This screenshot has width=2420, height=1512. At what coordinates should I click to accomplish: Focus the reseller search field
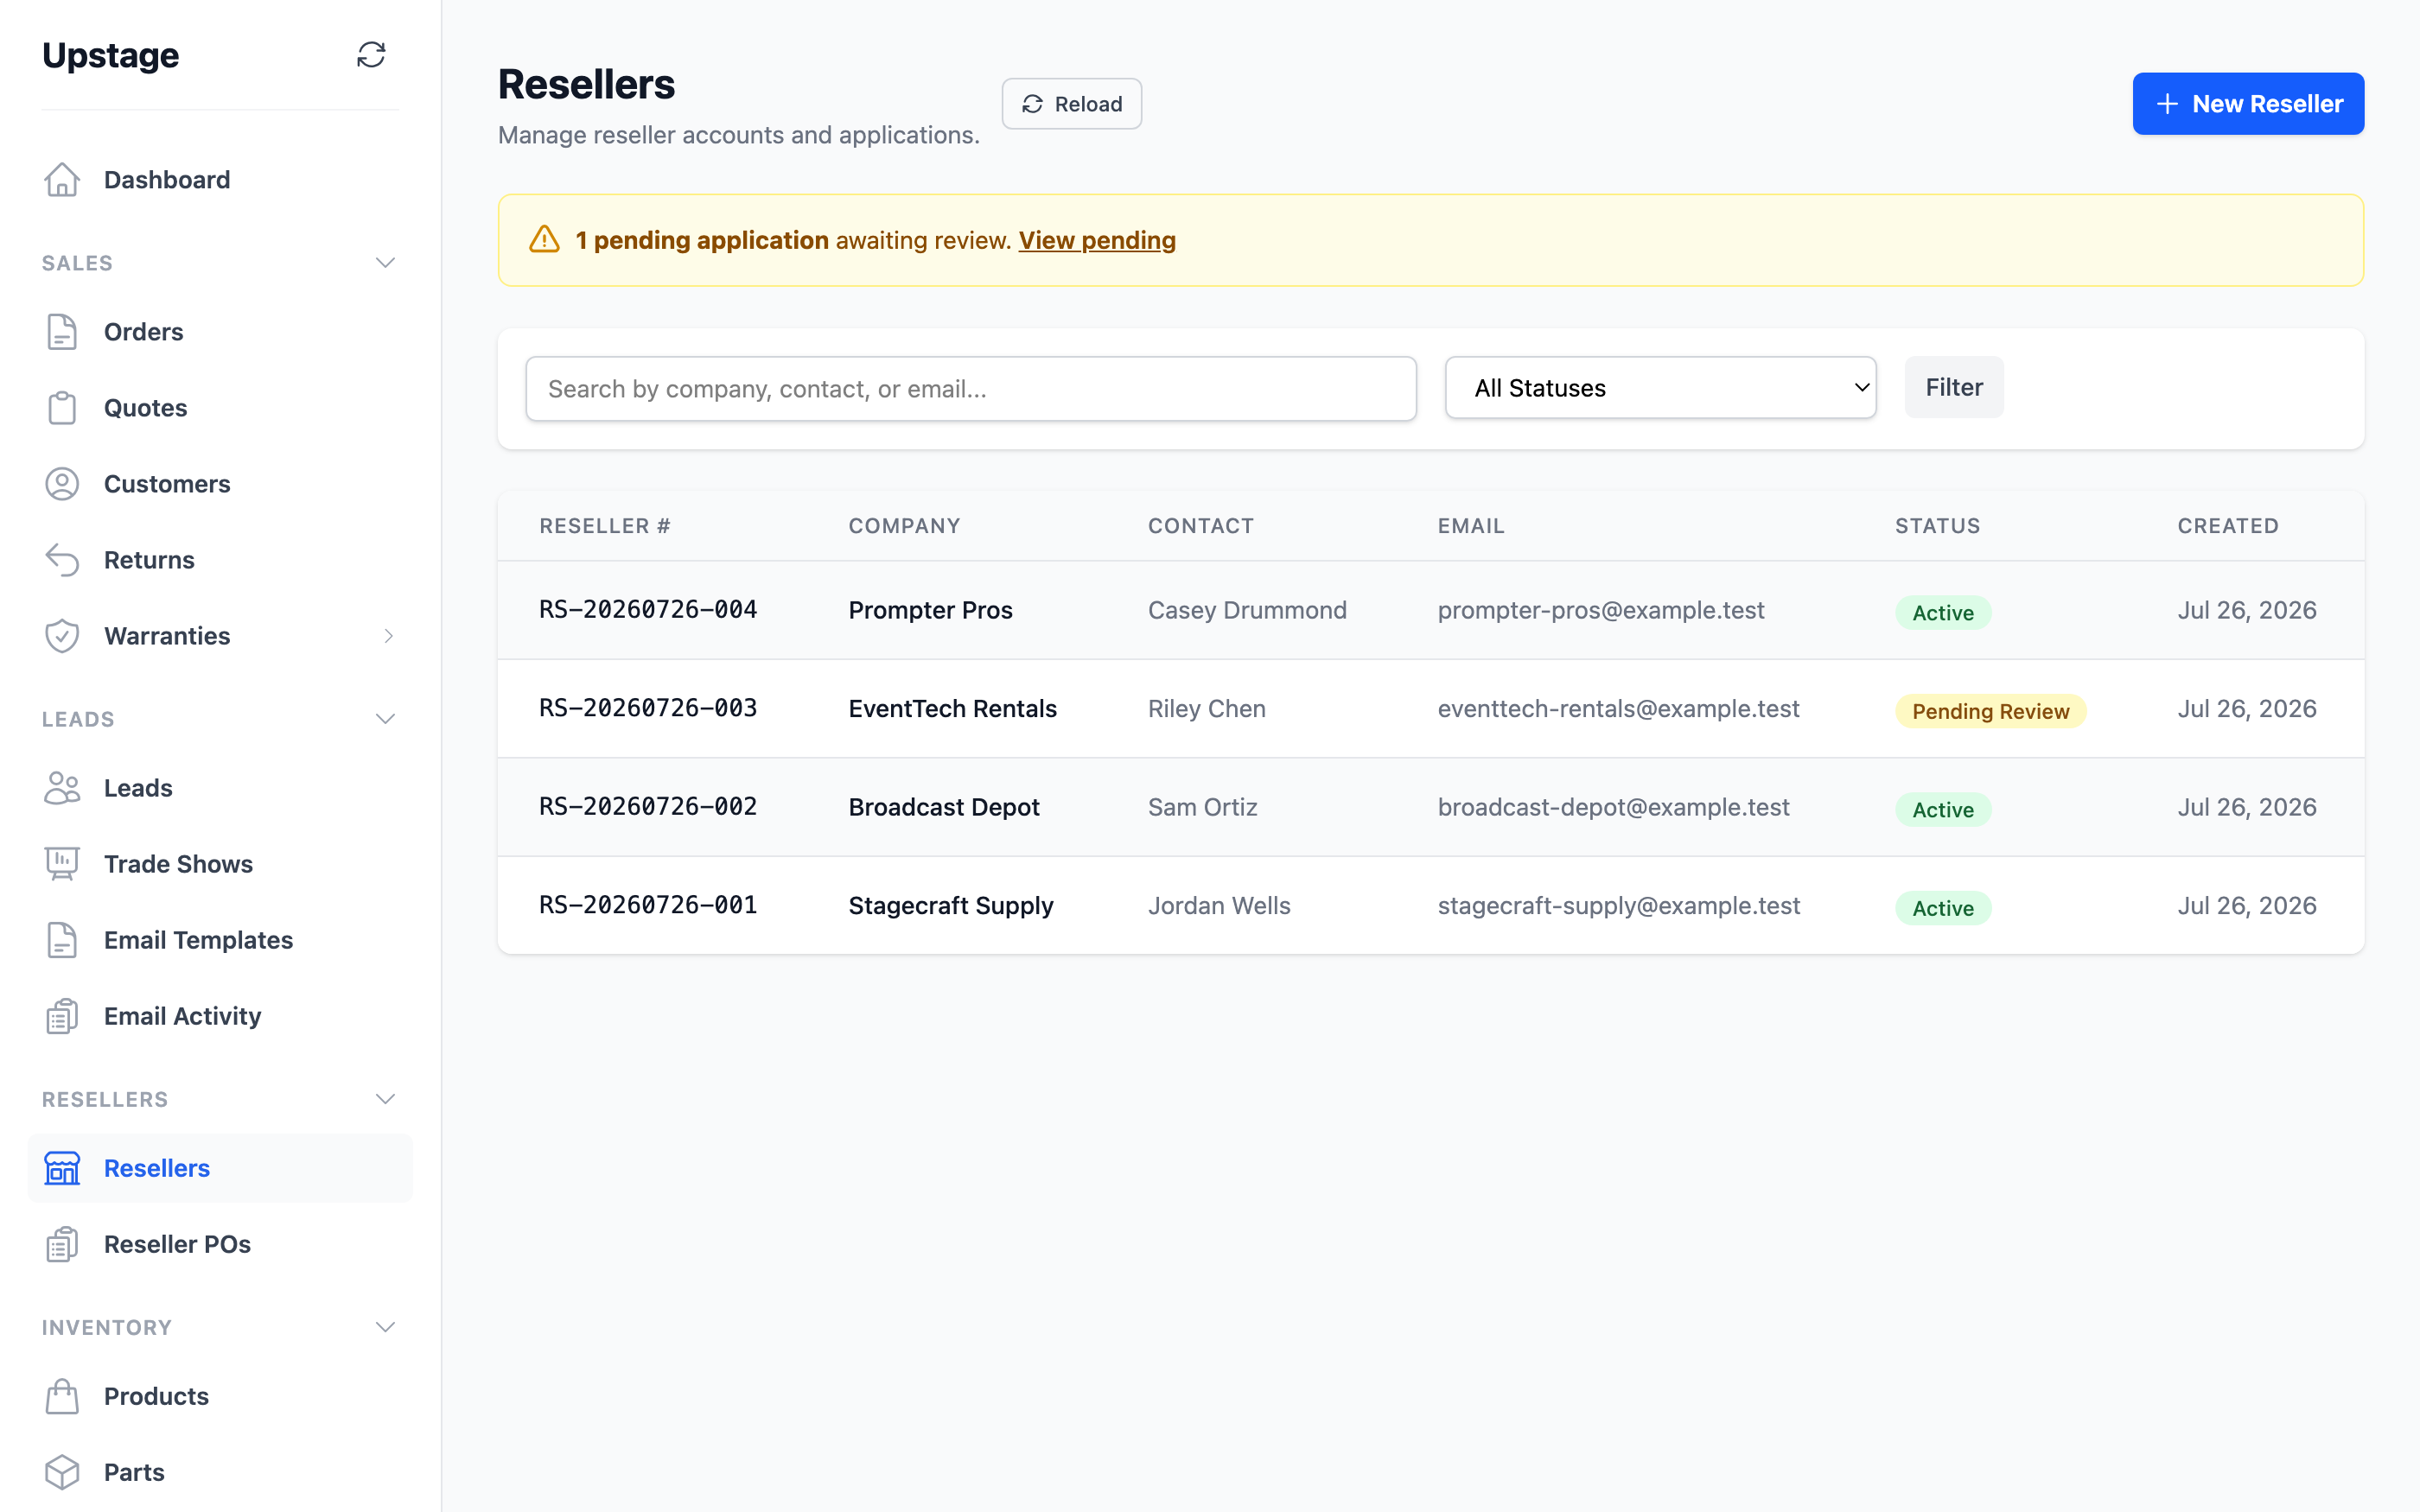pos(971,389)
